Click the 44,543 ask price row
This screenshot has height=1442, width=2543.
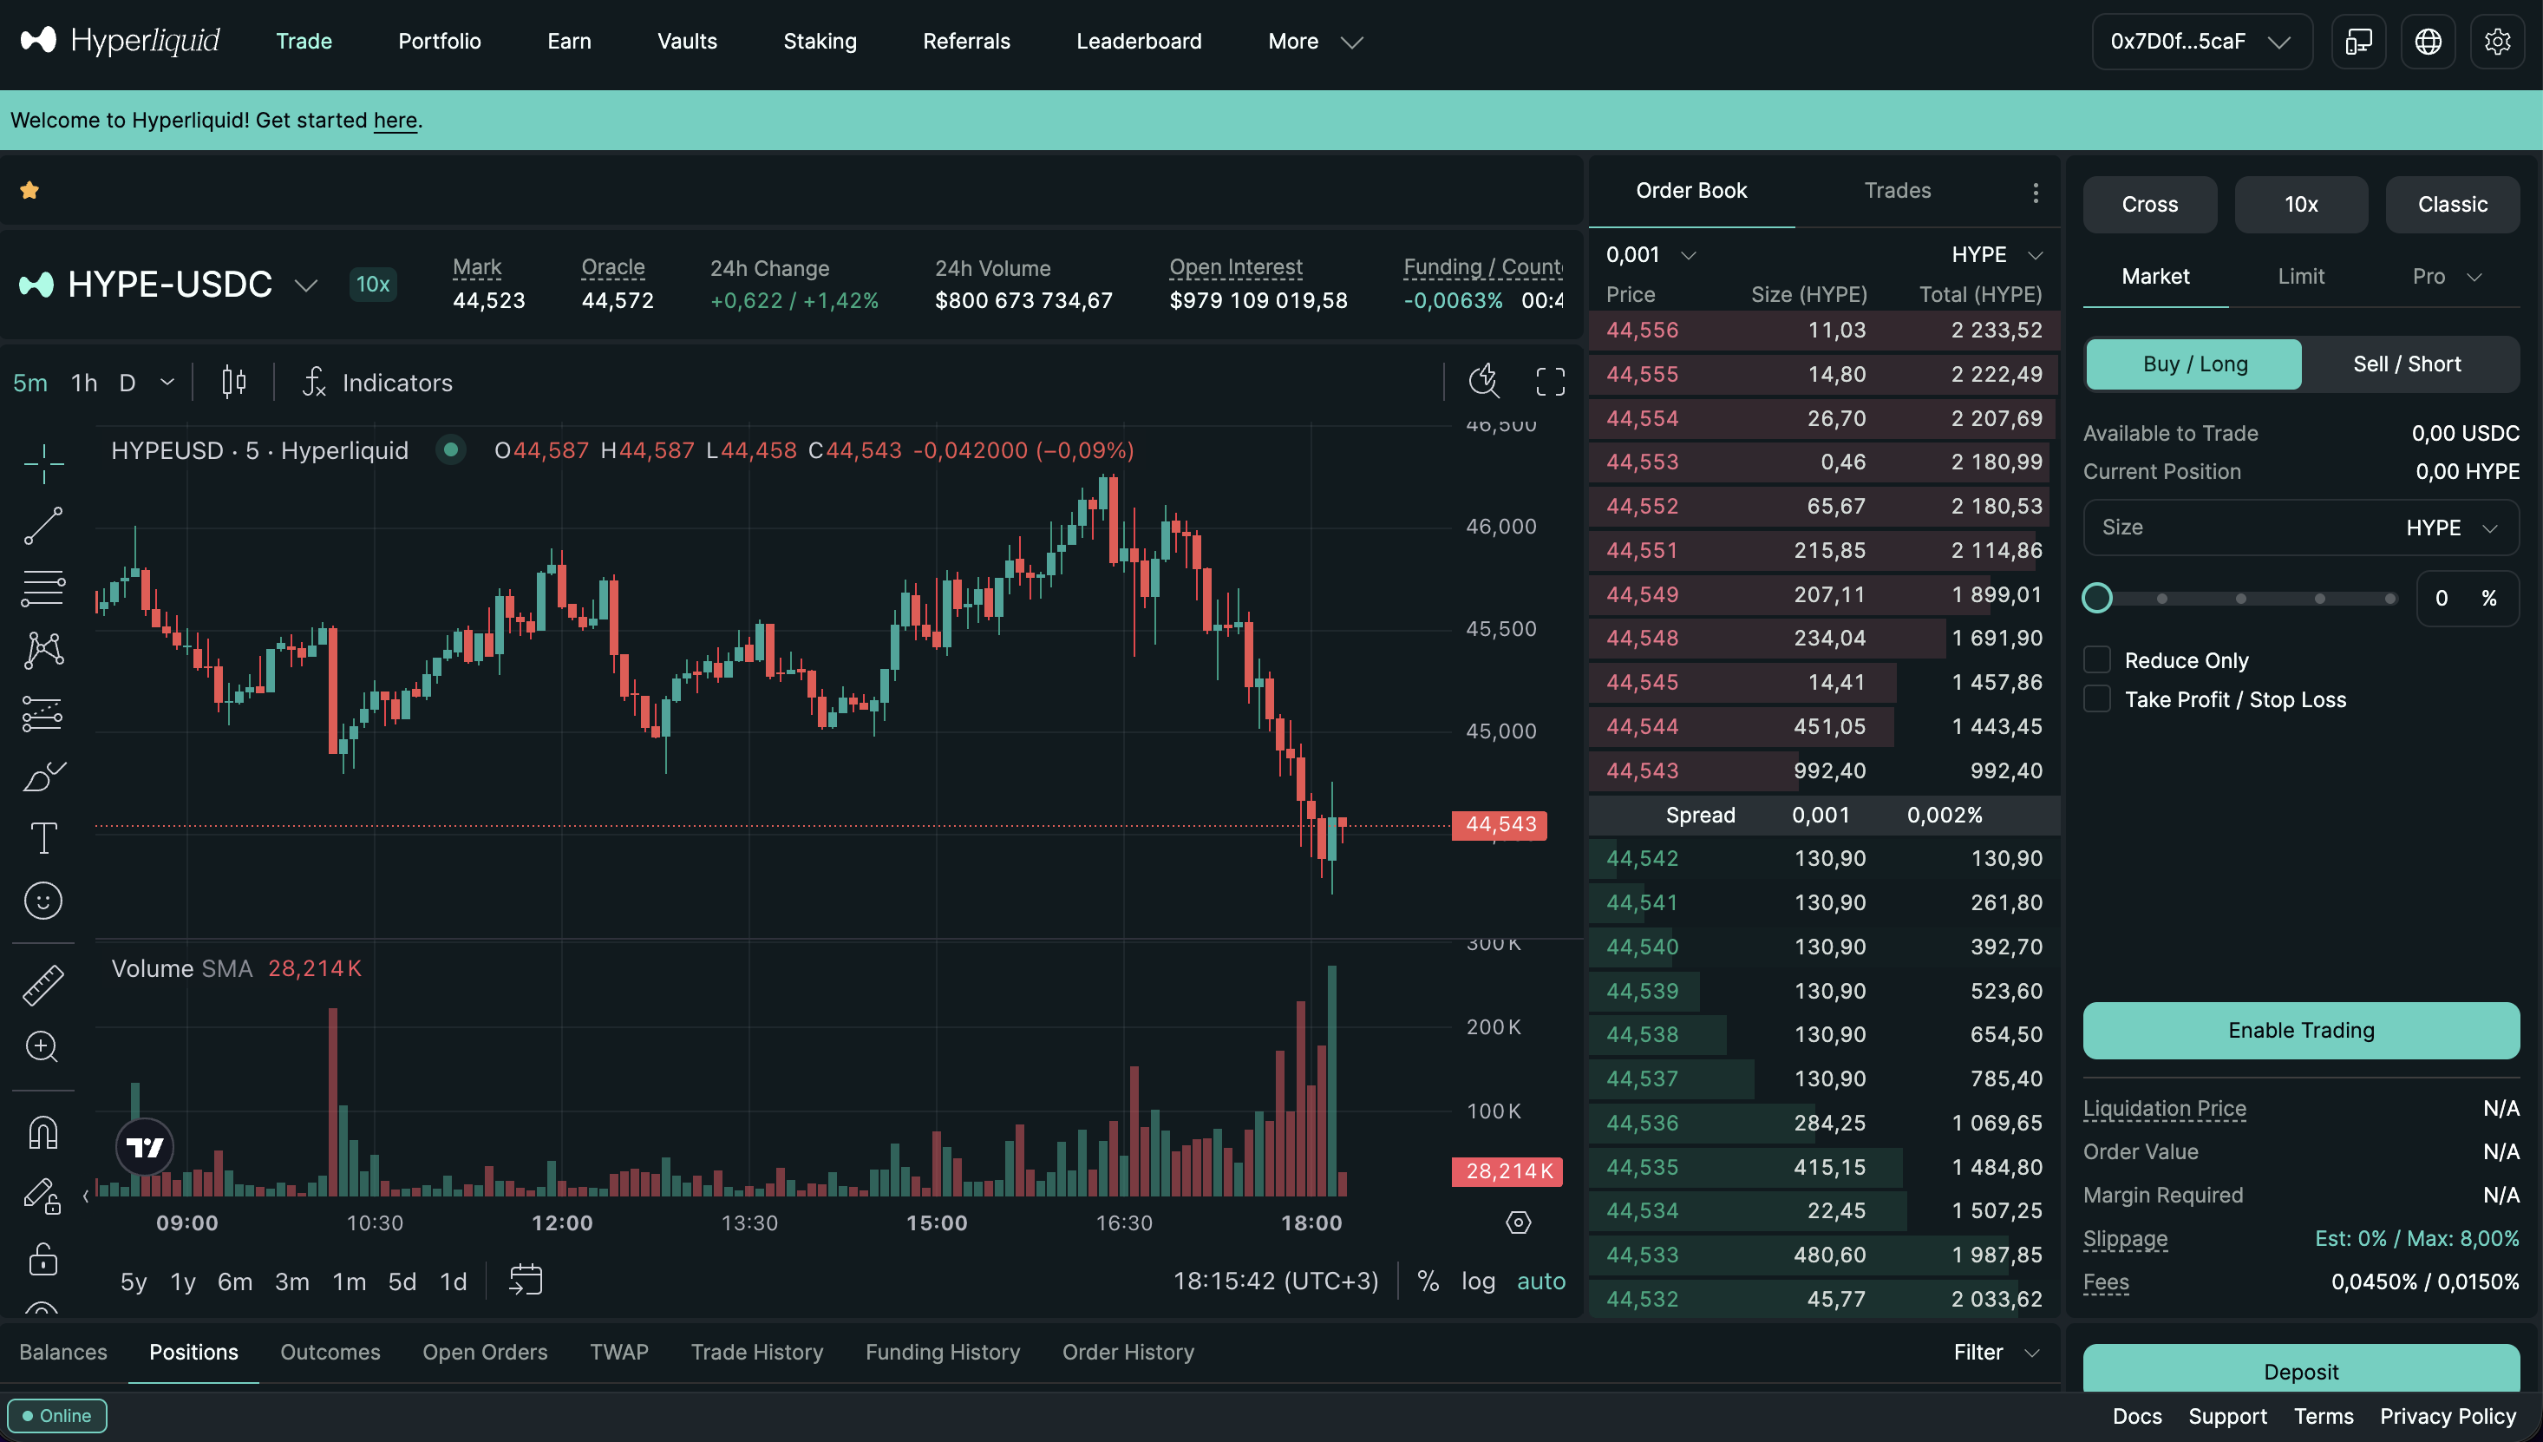click(1823, 770)
